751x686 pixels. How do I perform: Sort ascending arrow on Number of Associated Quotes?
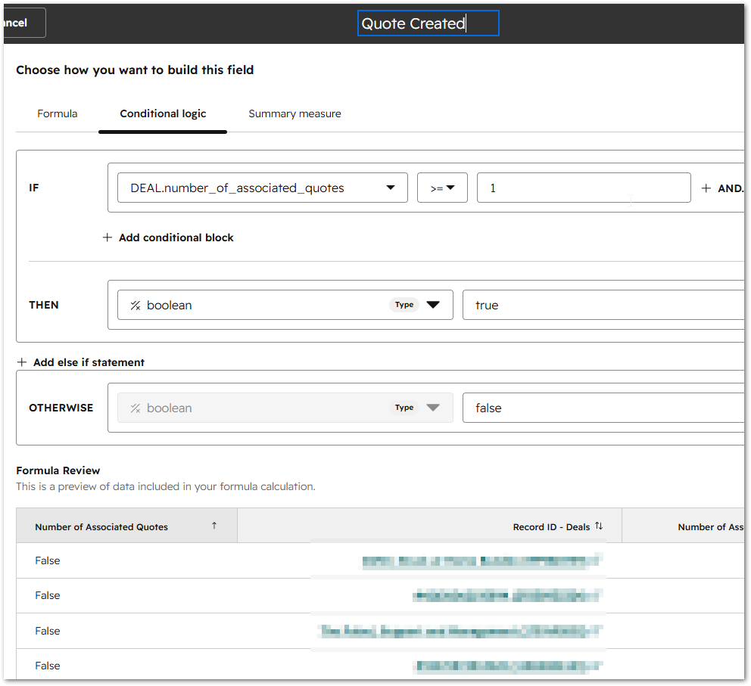point(214,526)
